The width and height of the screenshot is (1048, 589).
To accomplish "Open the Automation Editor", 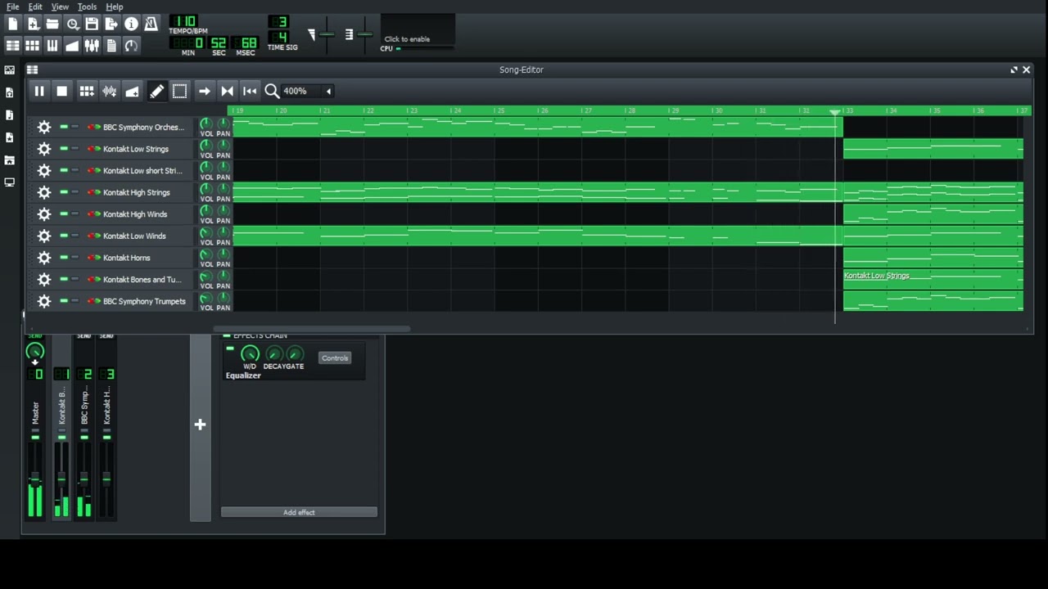I will pyautogui.click(x=72, y=46).
